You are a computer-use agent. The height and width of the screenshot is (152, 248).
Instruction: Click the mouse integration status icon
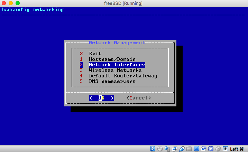tap(218, 149)
